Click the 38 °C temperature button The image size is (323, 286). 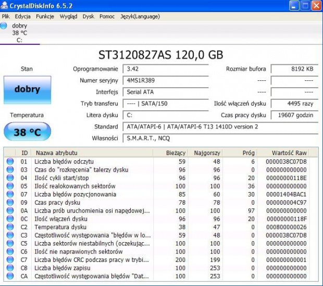coord(28,132)
